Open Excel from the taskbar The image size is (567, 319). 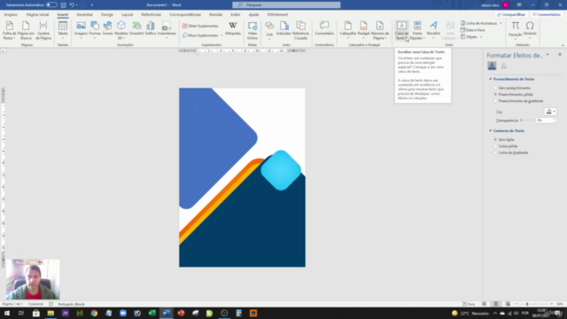151,313
